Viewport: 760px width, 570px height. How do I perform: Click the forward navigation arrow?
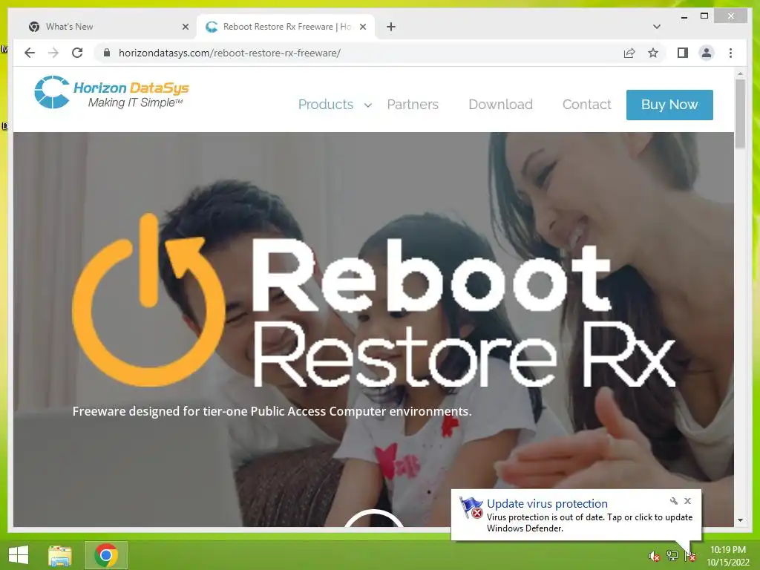53,53
